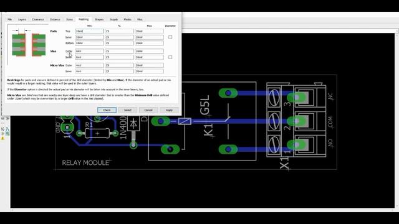The width and height of the screenshot is (399, 224).
Task: Switch to the File tab
Action: pyautogui.click(x=10, y=19)
